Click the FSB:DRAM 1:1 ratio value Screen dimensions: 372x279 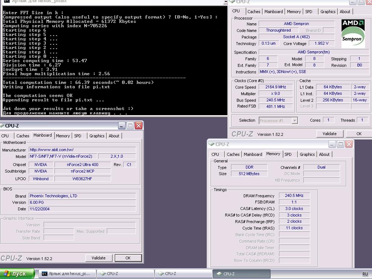[x=294, y=202]
